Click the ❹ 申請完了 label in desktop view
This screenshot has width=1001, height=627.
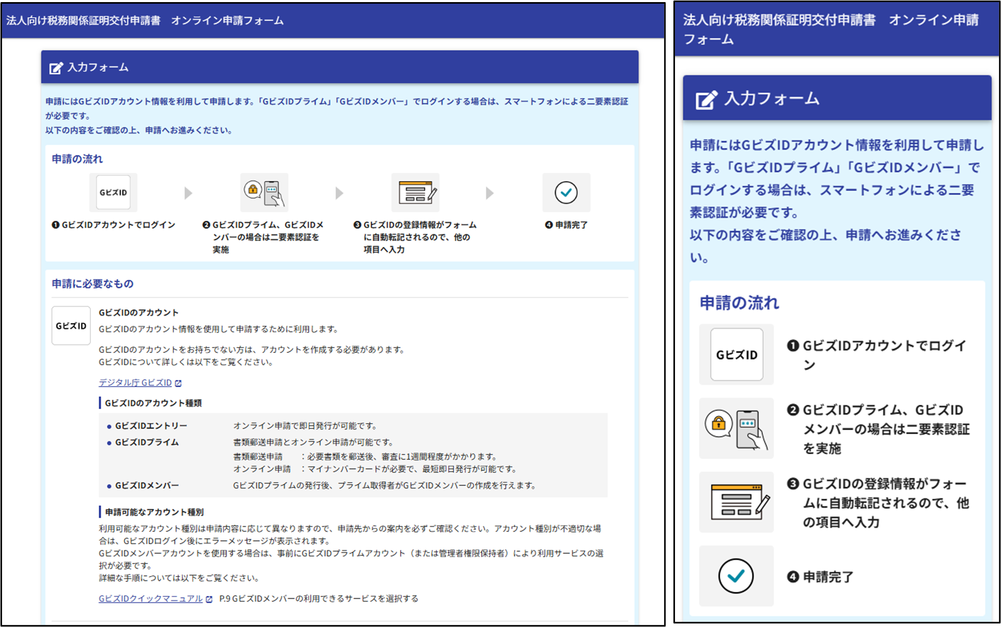pos(566,225)
